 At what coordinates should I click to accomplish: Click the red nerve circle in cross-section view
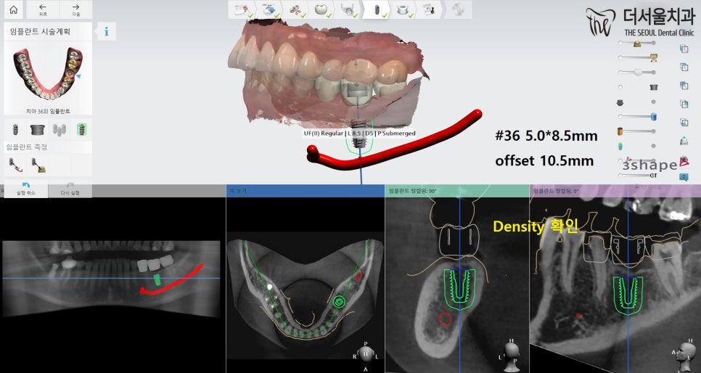tap(445, 319)
